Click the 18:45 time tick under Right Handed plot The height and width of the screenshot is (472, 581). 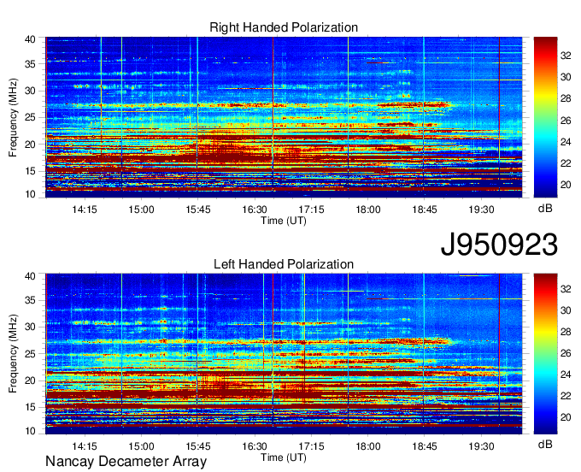pyautogui.click(x=425, y=209)
